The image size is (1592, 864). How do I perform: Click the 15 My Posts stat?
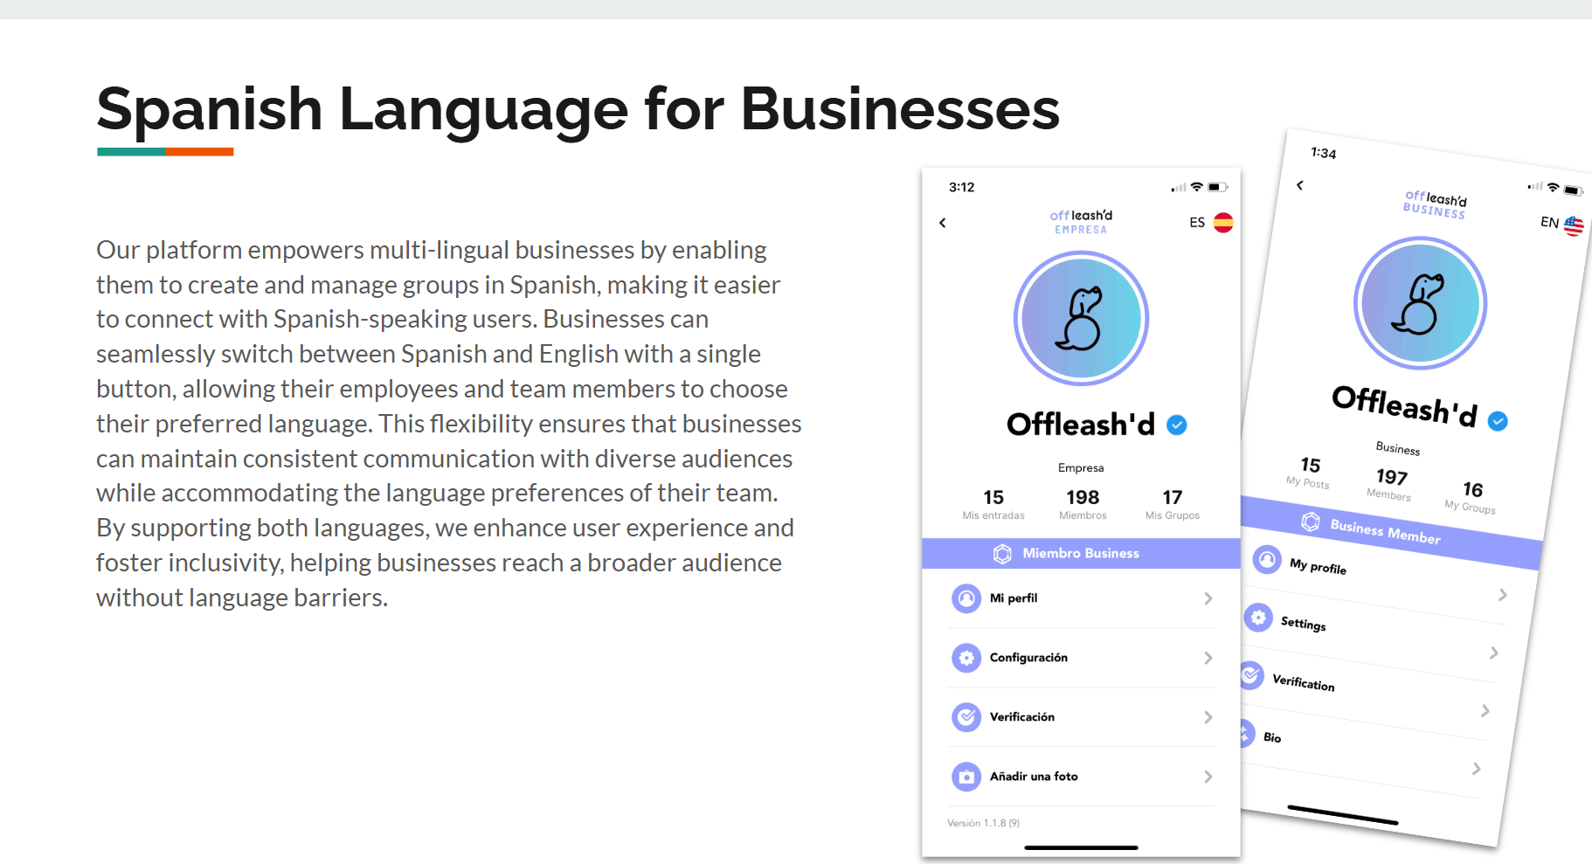1309,472
